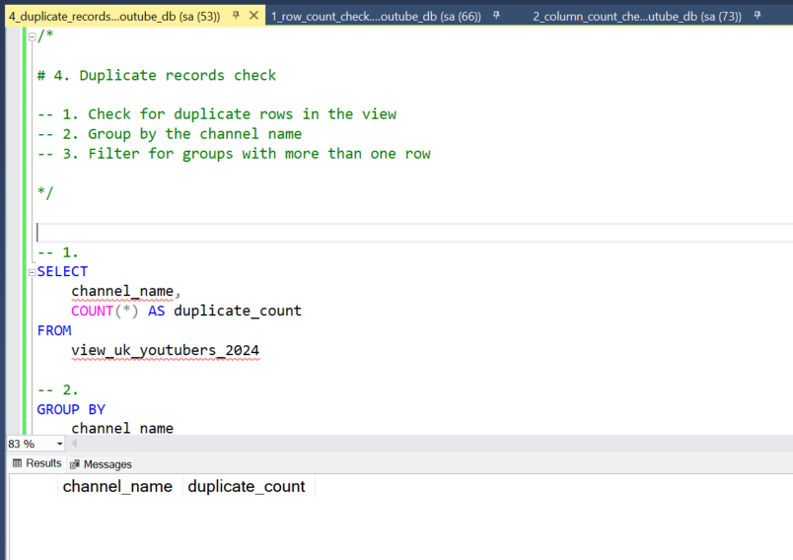The height and width of the screenshot is (560, 793).
Task: Pin the 4_duplicate_records query tab
Action: [x=236, y=16]
